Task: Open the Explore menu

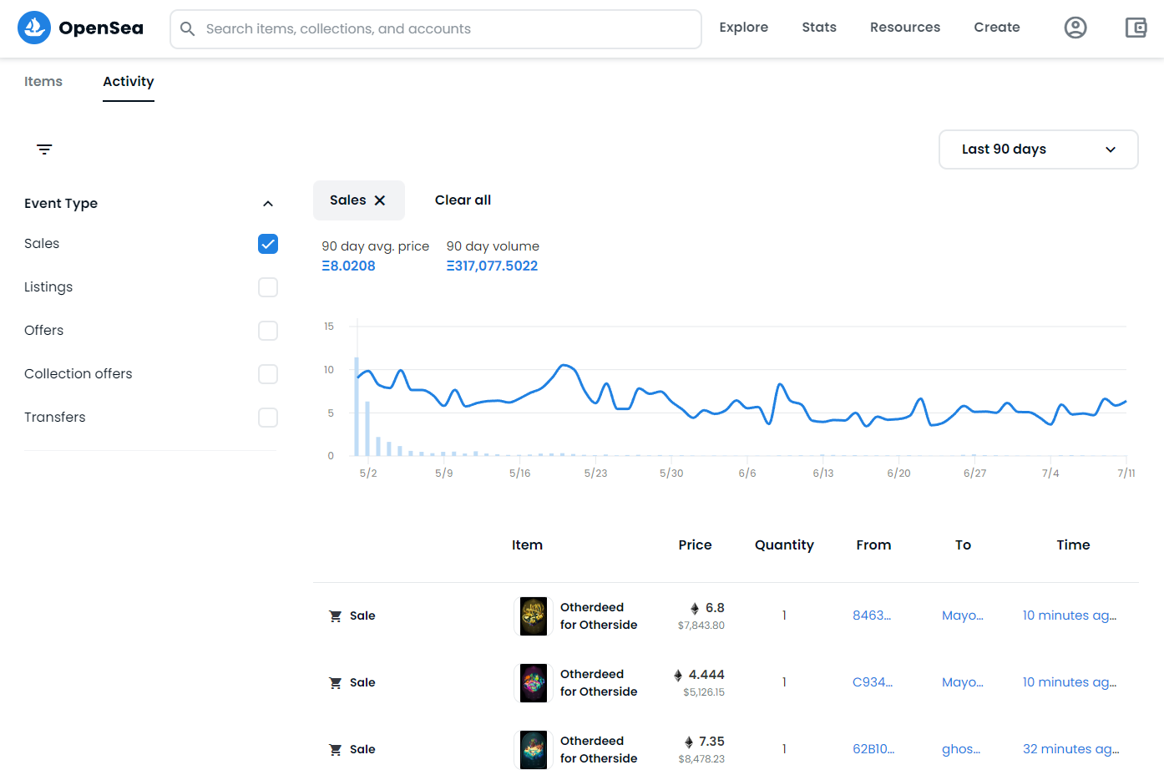Action: pyautogui.click(x=744, y=28)
